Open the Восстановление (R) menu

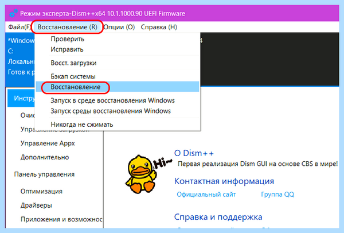coord(67,27)
